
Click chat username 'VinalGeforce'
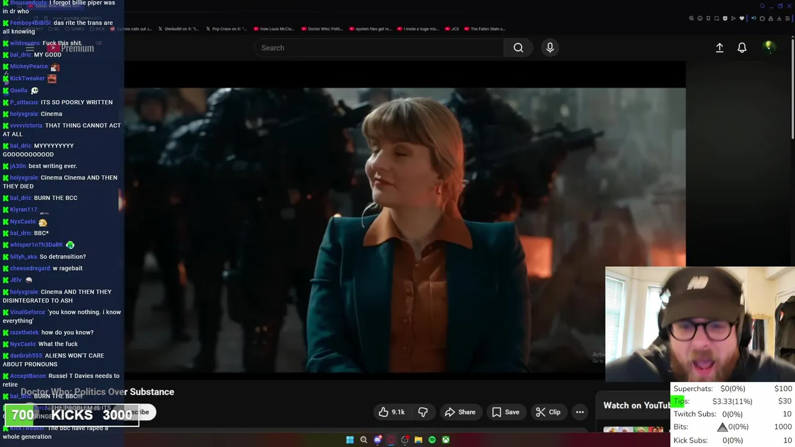tap(27, 312)
